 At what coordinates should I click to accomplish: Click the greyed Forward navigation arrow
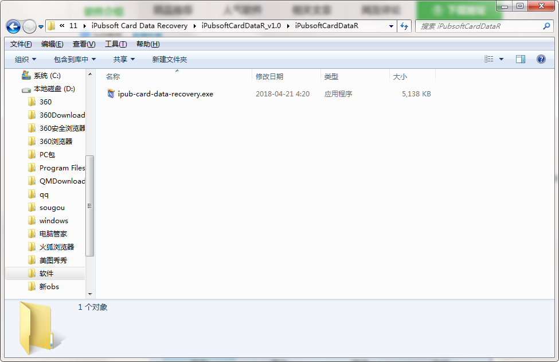[x=29, y=26]
